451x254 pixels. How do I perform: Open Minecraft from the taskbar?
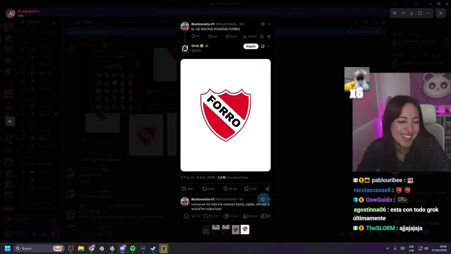click(163, 248)
